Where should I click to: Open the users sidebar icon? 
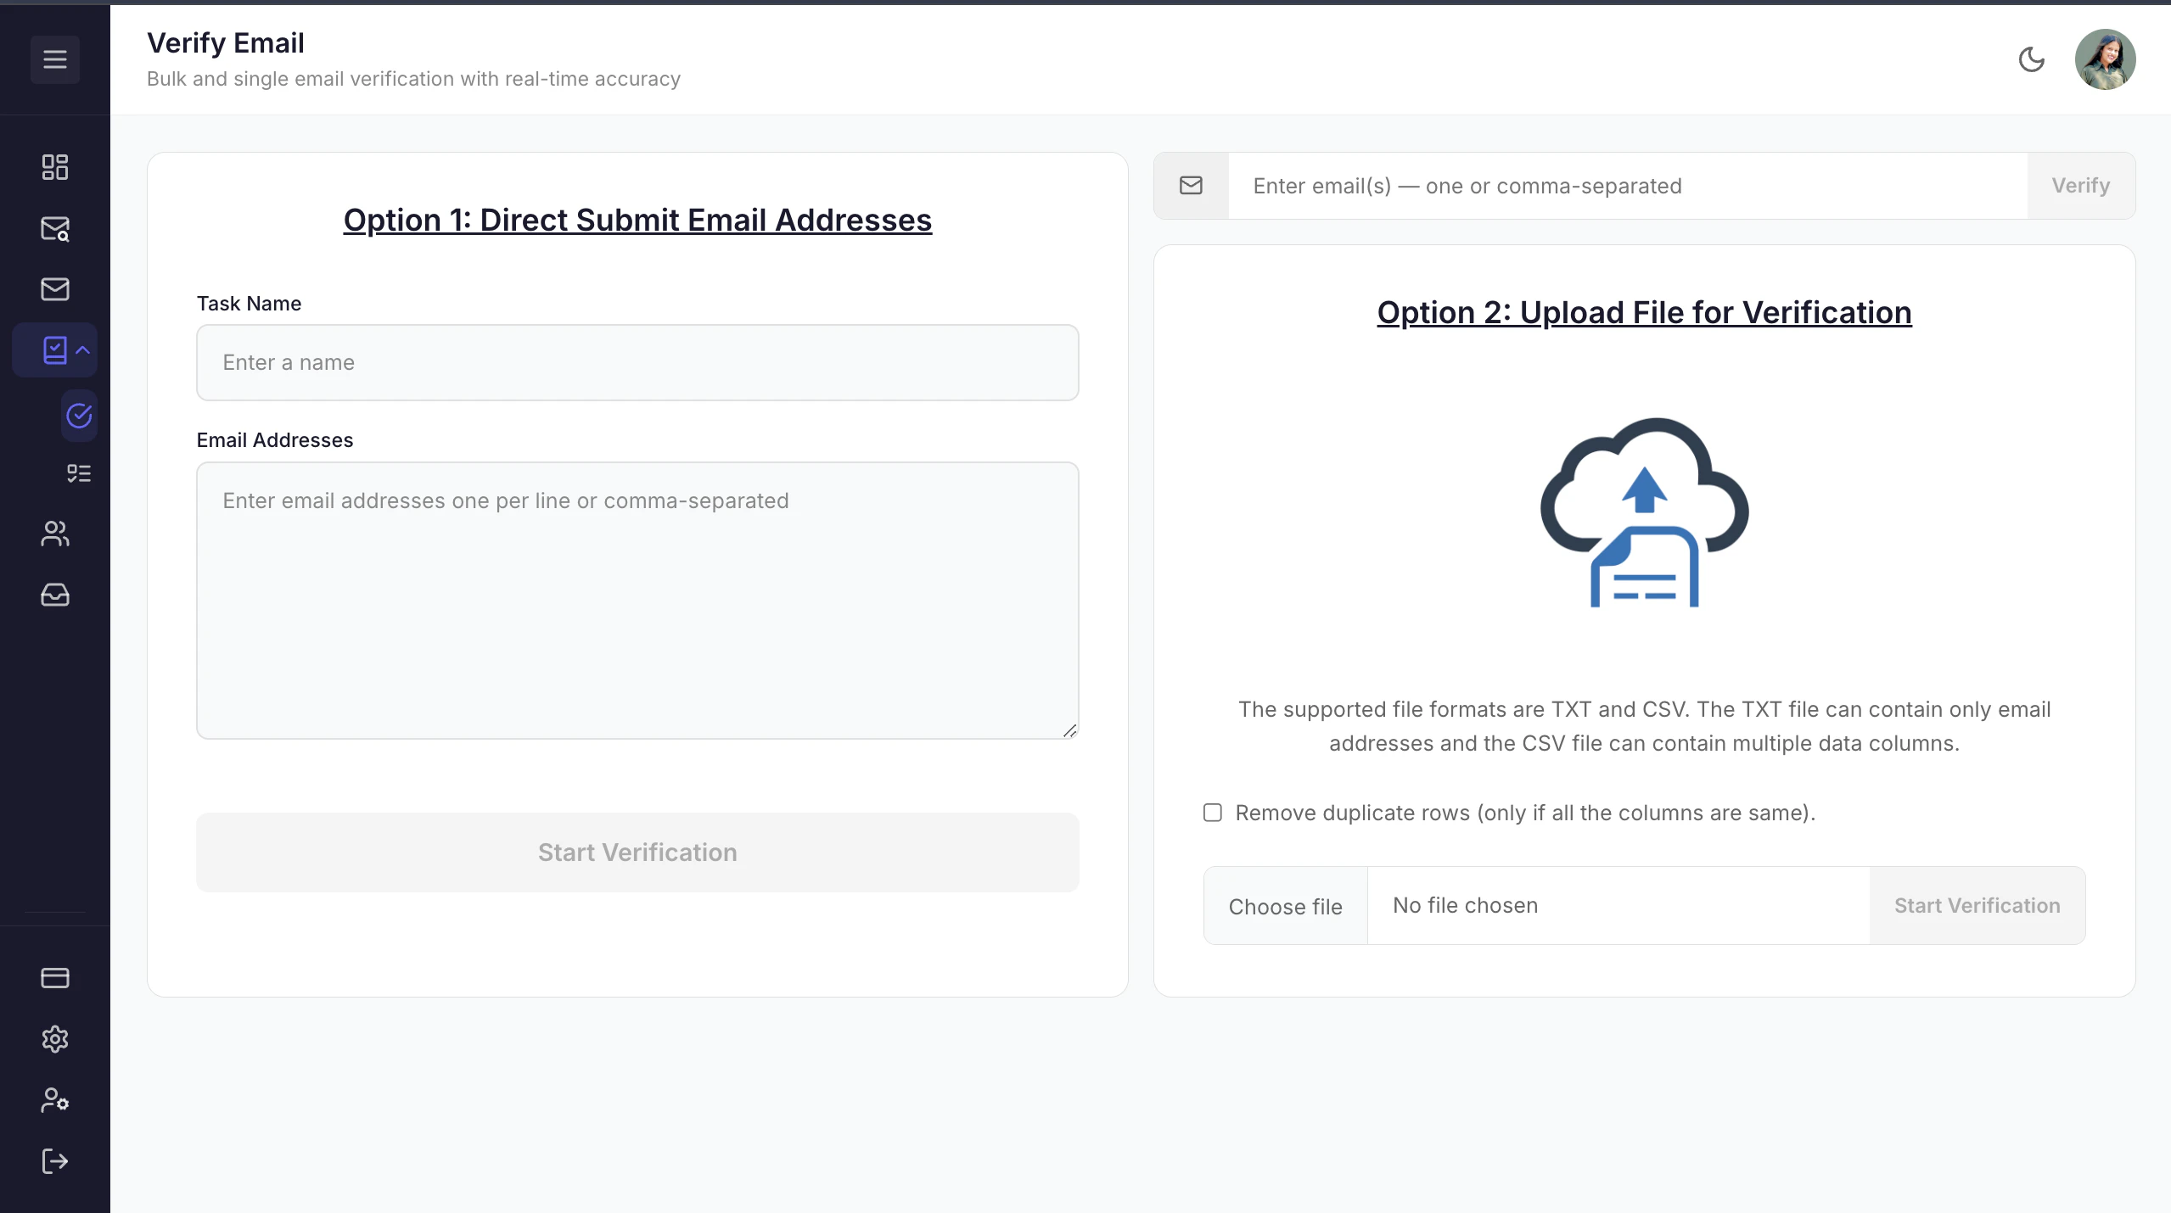pyautogui.click(x=55, y=534)
